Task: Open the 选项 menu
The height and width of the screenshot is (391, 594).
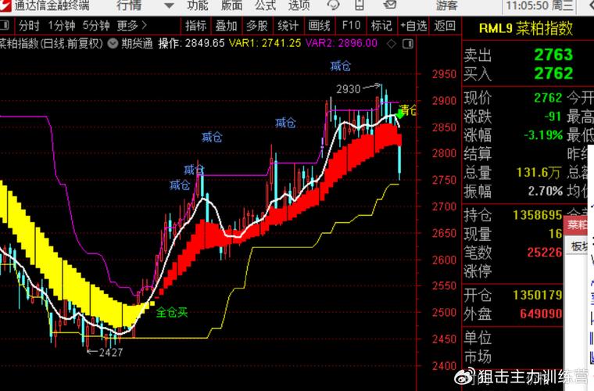Action: pos(299,5)
